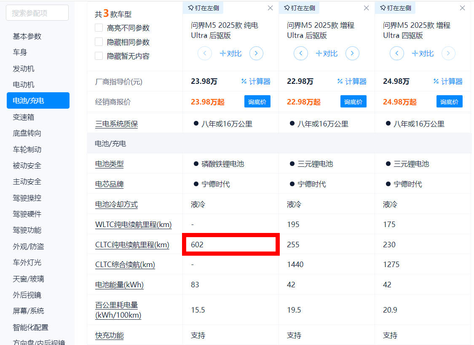474x345 pixels.
Task: Open 外后视镜 section
Action: pos(27,295)
